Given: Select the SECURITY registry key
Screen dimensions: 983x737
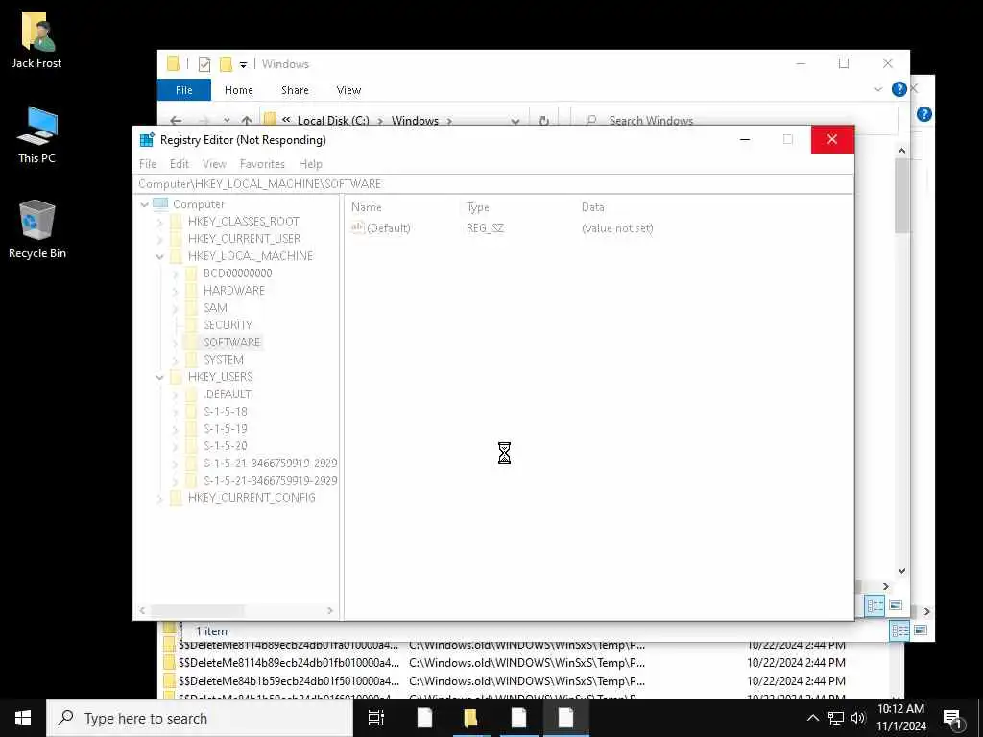Looking at the screenshot, I should (228, 325).
